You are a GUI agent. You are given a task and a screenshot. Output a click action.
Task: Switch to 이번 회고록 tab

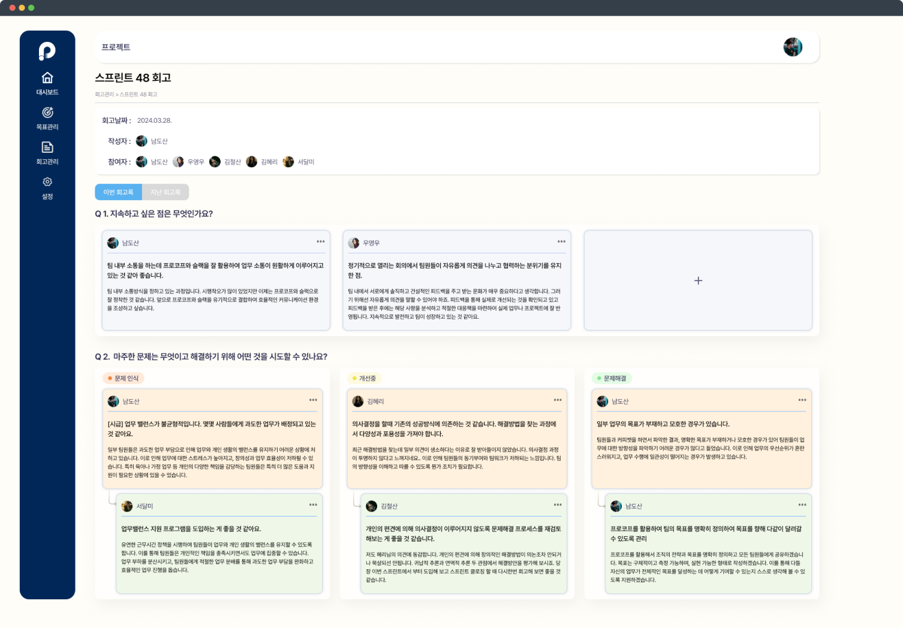click(x=118, y=192)
